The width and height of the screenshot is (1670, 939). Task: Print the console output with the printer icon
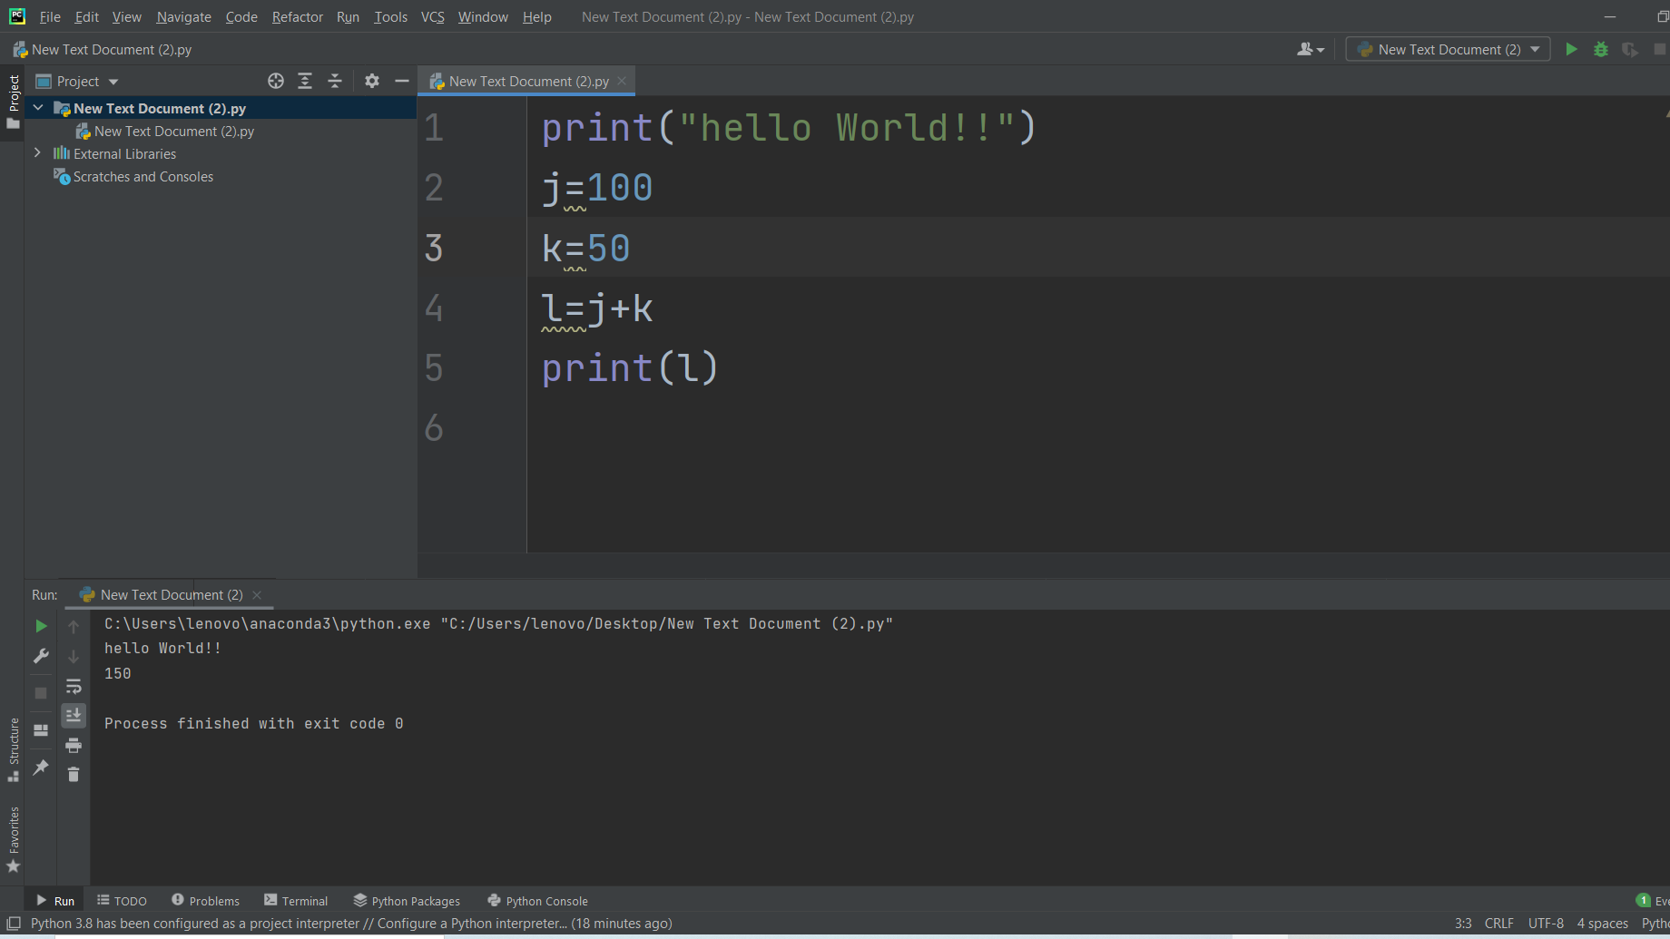tap(74, 746)
